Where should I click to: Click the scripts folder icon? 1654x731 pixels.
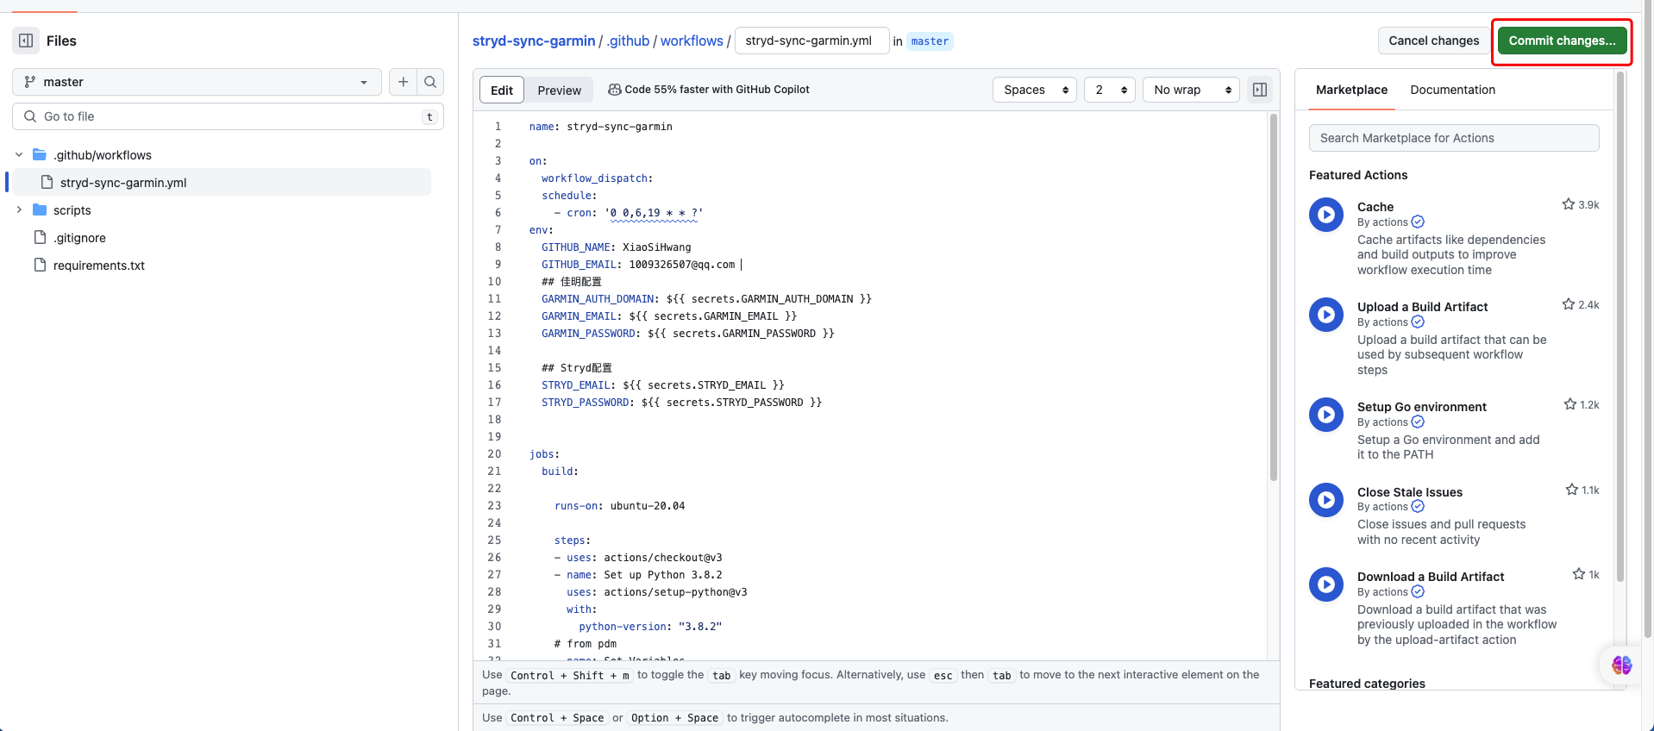[40, 209]
